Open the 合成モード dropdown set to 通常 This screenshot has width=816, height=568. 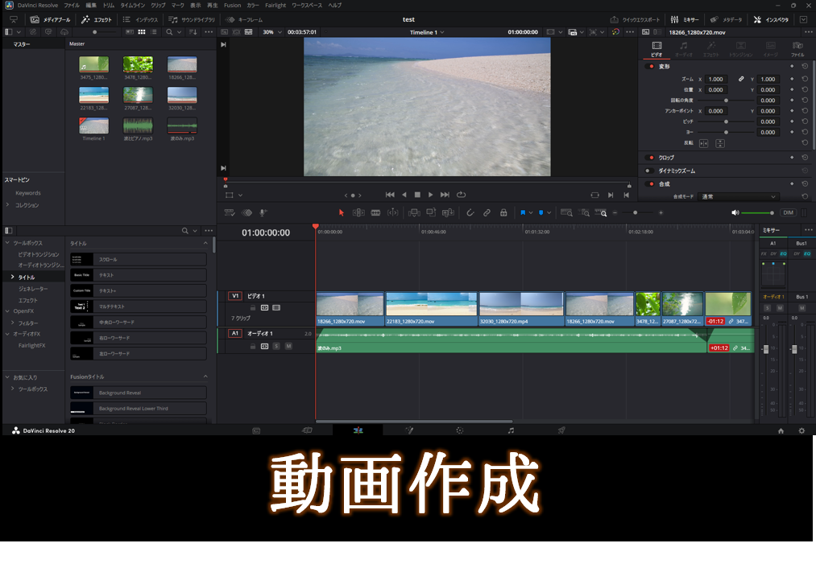pyautogui.click(x=739, y=196)
